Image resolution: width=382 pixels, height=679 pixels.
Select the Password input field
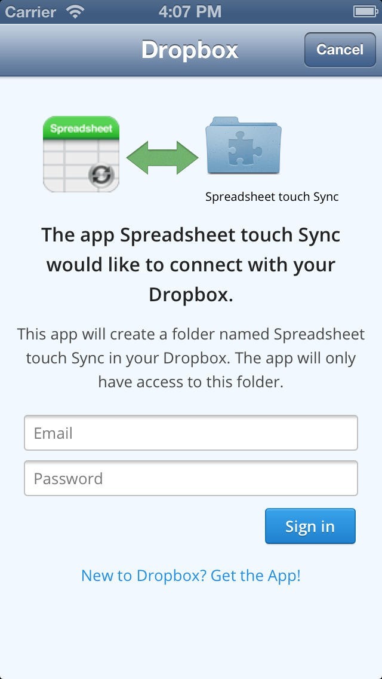coord(191,478)
